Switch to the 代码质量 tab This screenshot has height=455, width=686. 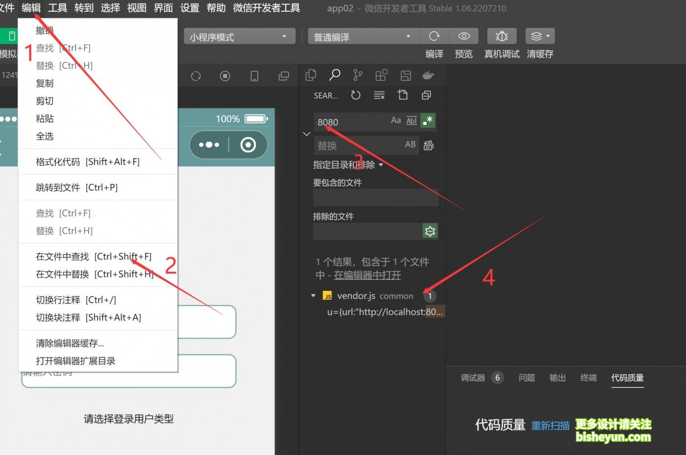click(x=627, y=378)
